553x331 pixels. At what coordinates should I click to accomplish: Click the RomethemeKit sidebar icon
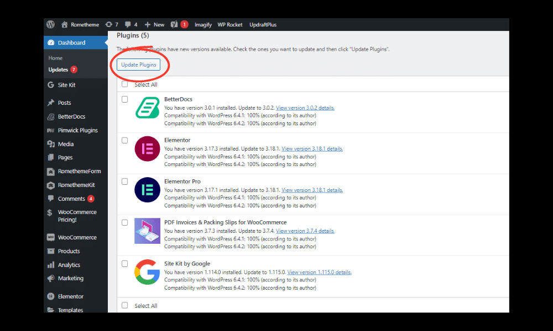point(51,185)
